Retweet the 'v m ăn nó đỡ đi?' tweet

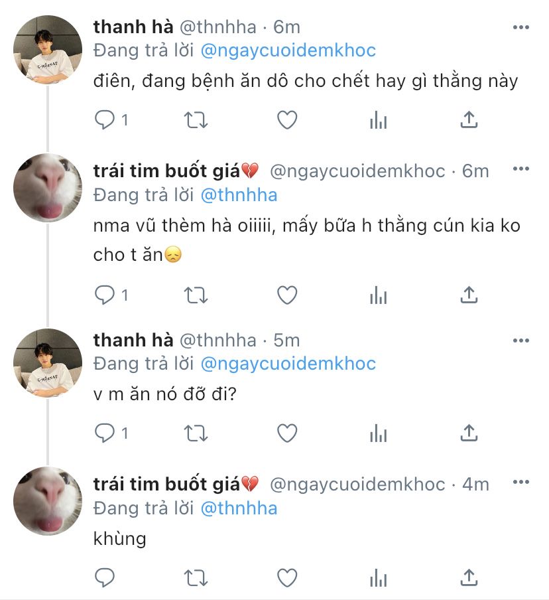point(196,433)
